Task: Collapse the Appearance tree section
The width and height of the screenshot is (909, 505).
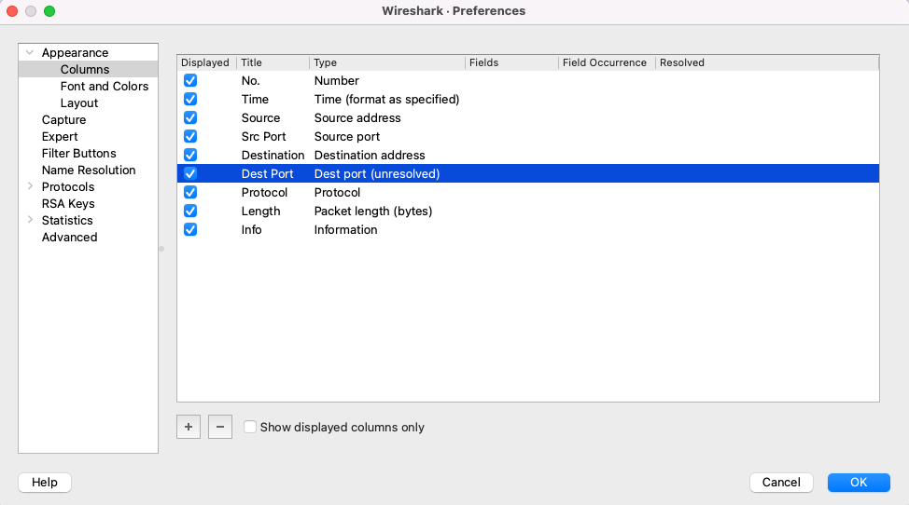Action: [30, 52]
